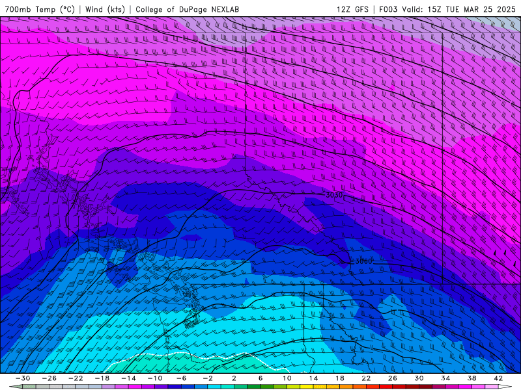Click the legend value 10
This screenshot has height=390, width=521.
pyautogui.click(x=287, y=378)
